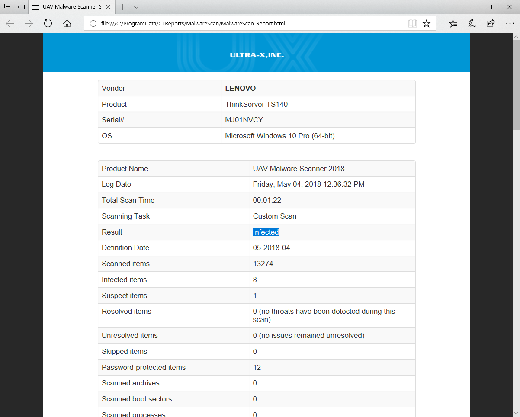Click the Password-protected items count 12
520x417 pixels.
(x=257, y=367)
